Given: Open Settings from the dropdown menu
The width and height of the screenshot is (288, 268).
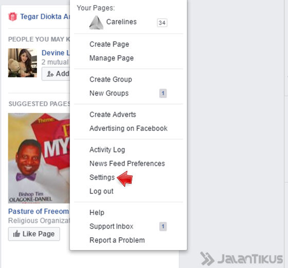Looking at the screenshot, I should click(x=102, y=178).
